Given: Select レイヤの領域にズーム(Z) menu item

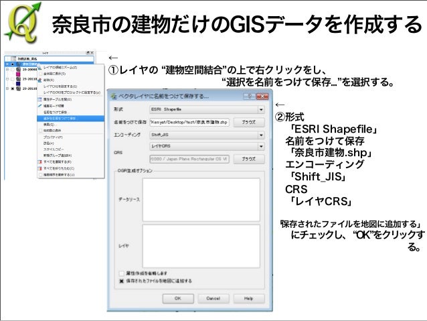Looking at the screenshot, I should [x=71, y=68].
